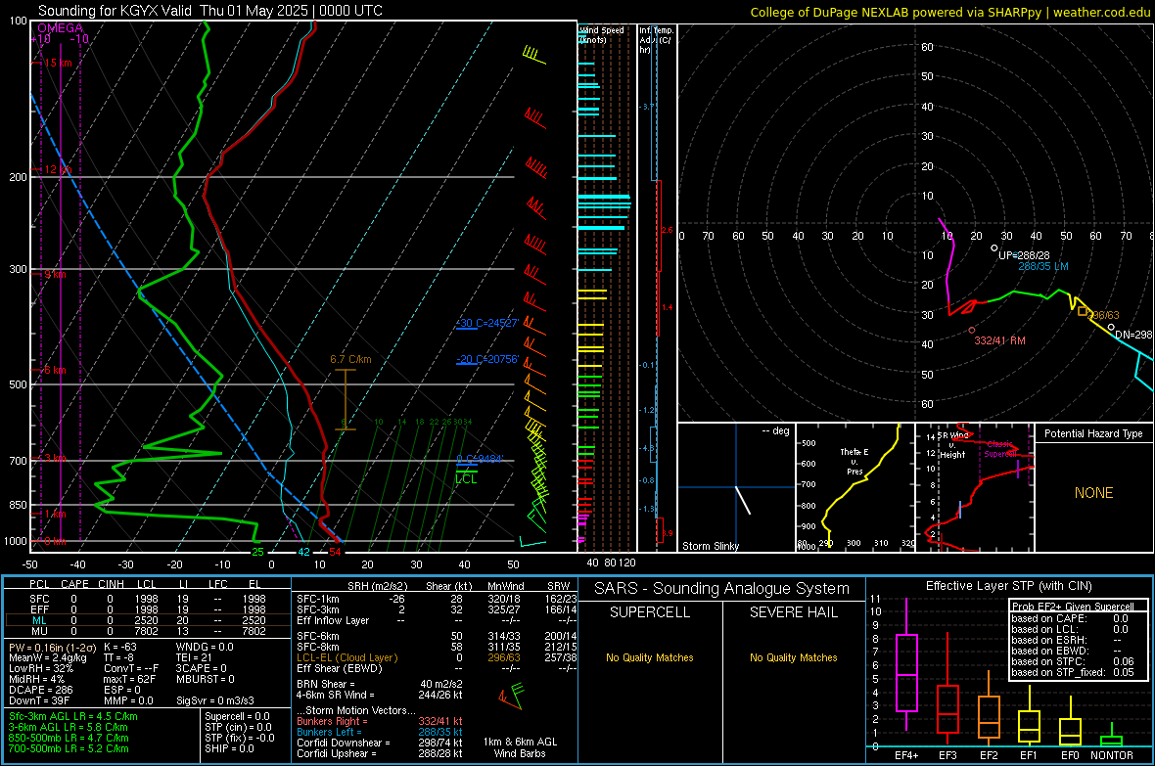Click the SR Wind v. Height inset label
This screenshot has height=766, width=1155.
pyautogui.click(x=953, y=445)
